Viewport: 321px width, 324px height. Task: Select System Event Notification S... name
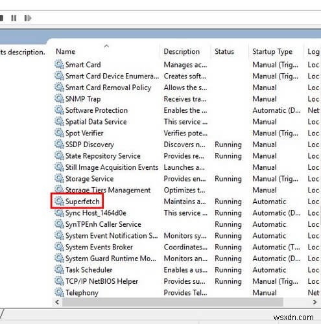(x=112, y=236)
